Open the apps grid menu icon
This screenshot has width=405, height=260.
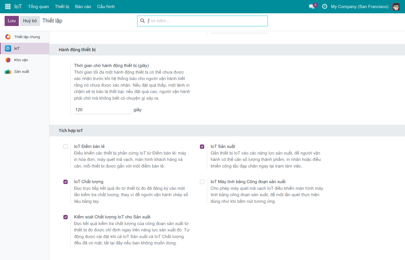(8, 6)
